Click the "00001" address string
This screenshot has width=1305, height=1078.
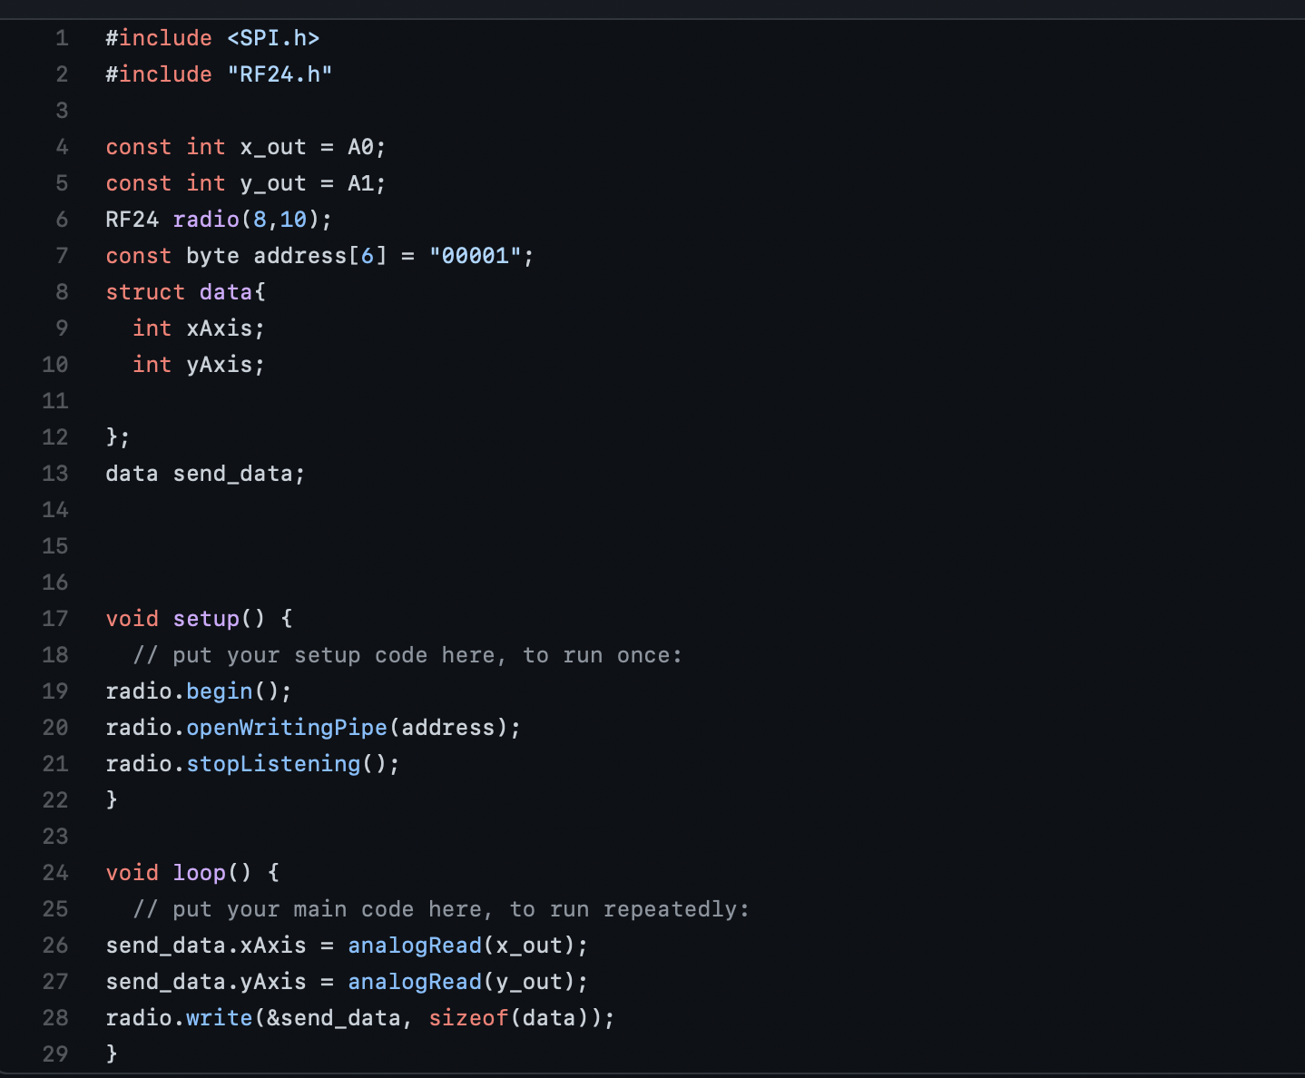(x=476, y=256)
